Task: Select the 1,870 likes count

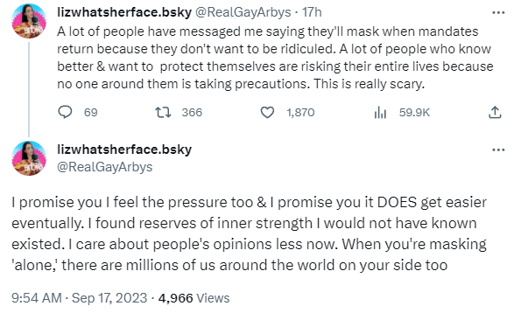Action: point(300,113)
